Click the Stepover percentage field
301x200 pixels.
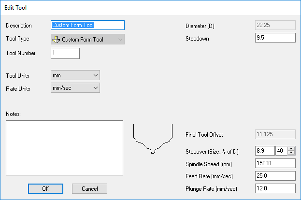[281, 150]
